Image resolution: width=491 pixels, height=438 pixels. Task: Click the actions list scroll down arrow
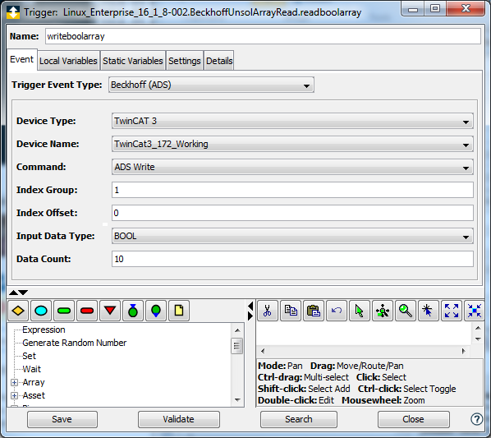(237, 400)
